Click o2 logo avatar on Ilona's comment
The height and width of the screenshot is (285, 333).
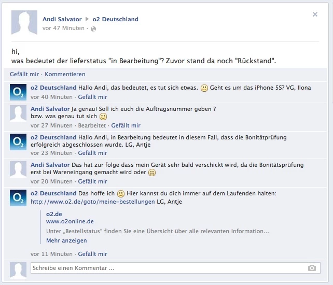point(18,92)
